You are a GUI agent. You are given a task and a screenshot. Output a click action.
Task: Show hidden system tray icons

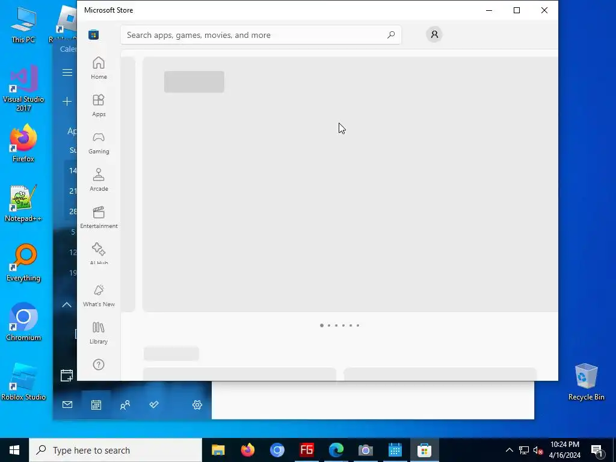[509, 450]
